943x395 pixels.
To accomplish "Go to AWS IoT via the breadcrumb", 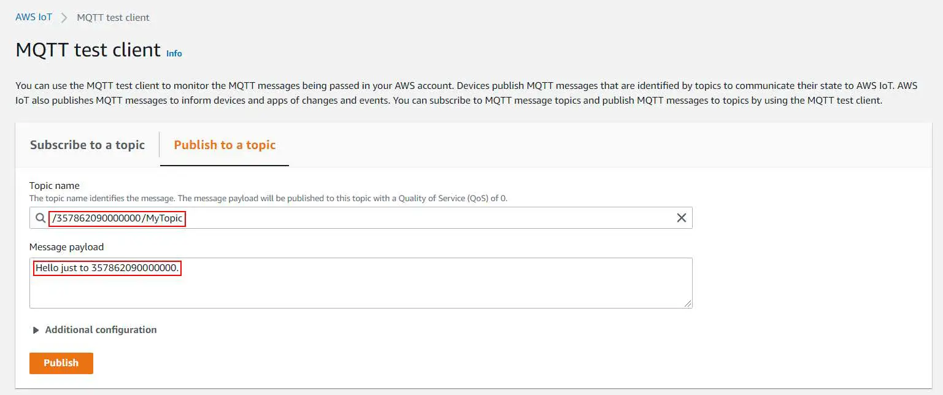I will tap(34, 17).
